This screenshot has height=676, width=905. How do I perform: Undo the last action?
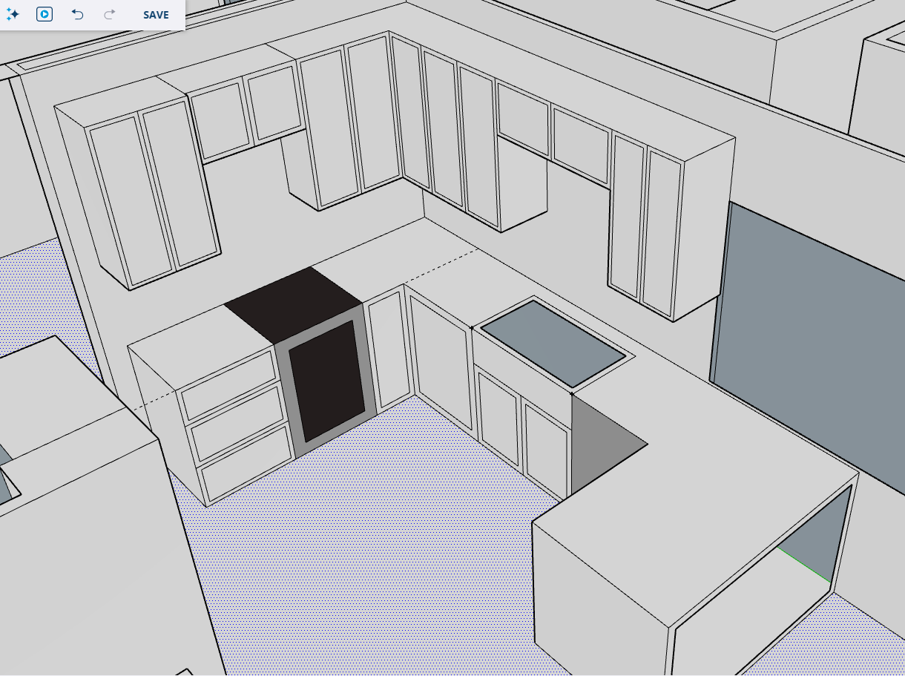pos(77,14)
